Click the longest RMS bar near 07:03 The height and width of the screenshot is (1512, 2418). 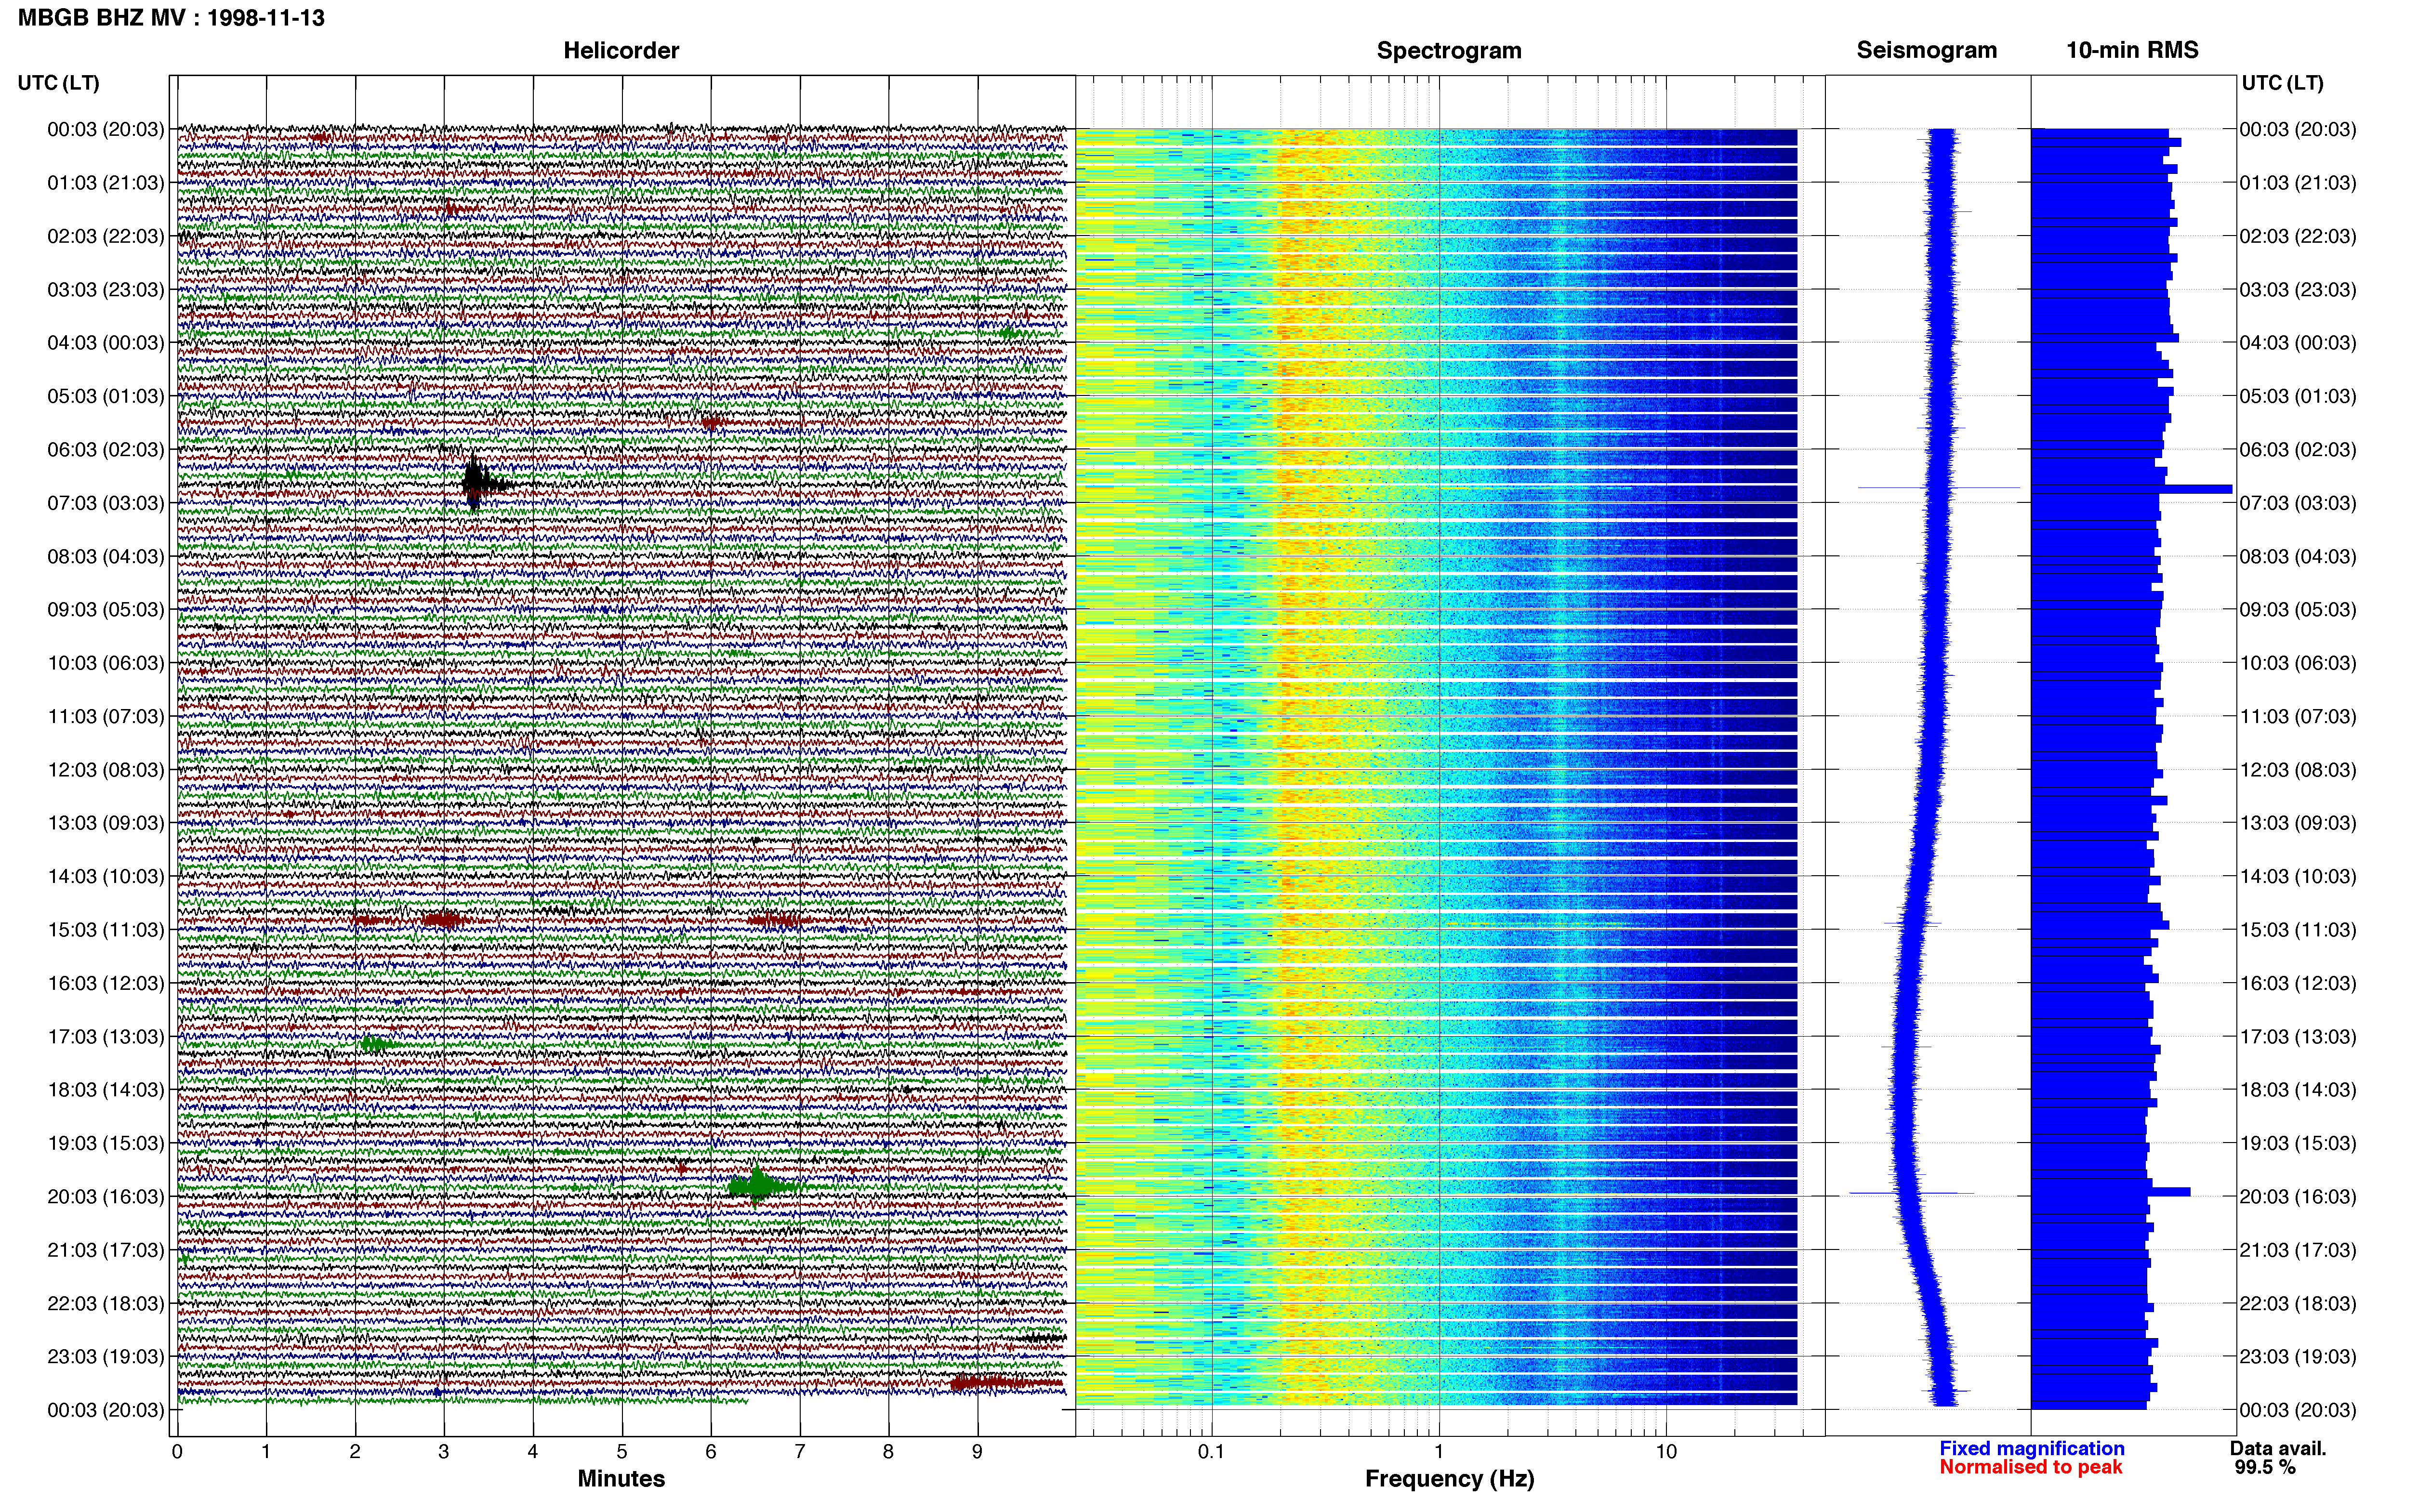tap(2131, 489)
